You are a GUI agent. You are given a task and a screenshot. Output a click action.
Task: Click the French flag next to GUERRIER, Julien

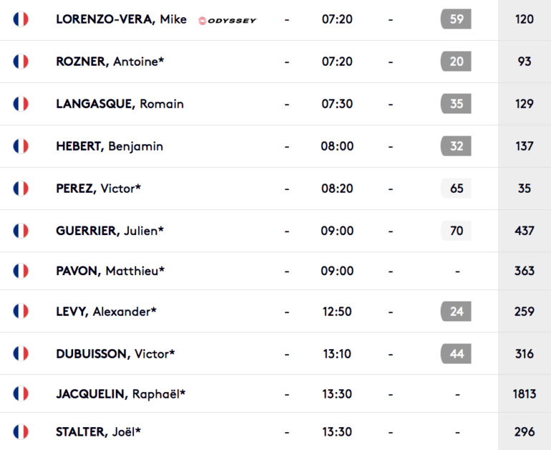pos(21,231)
